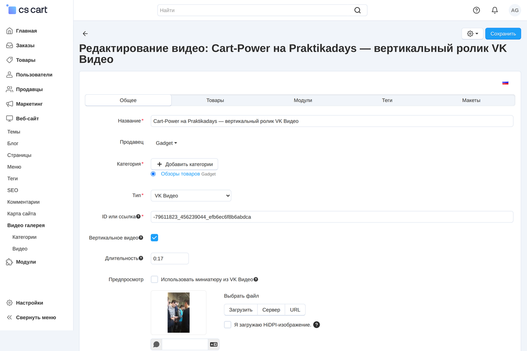
Task: Click the ID или ссылка input field
Action: tap(332, 217)
